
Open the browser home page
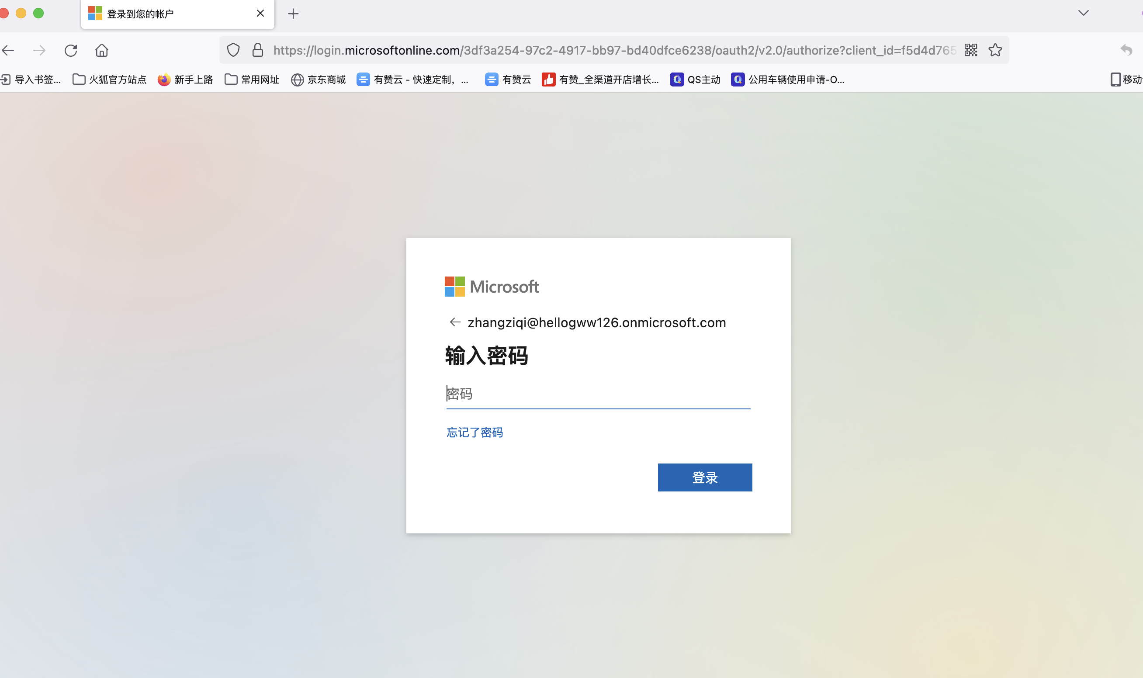[102, 50]
